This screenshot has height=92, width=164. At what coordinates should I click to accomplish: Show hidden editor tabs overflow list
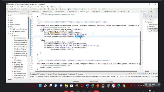click(x=128, y=11)
